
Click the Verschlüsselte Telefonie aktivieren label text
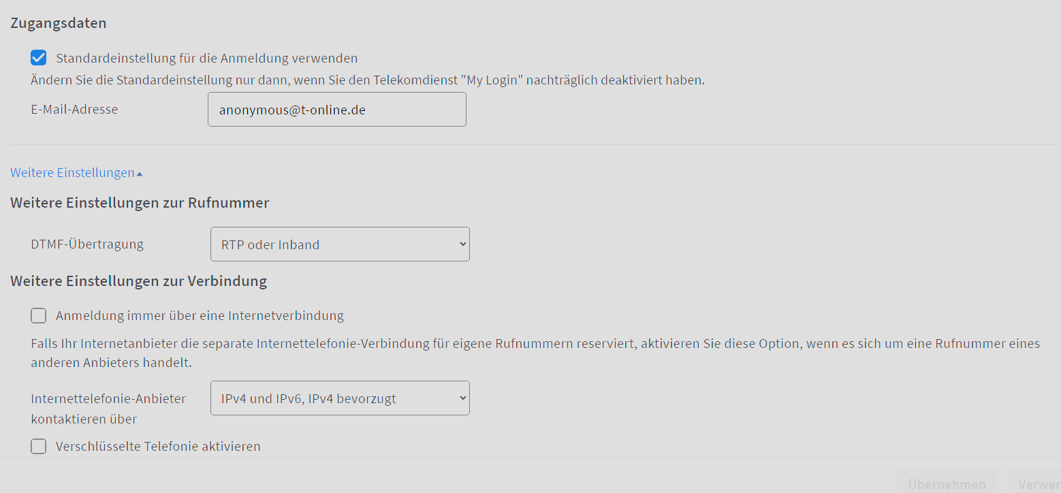point(158,446)
